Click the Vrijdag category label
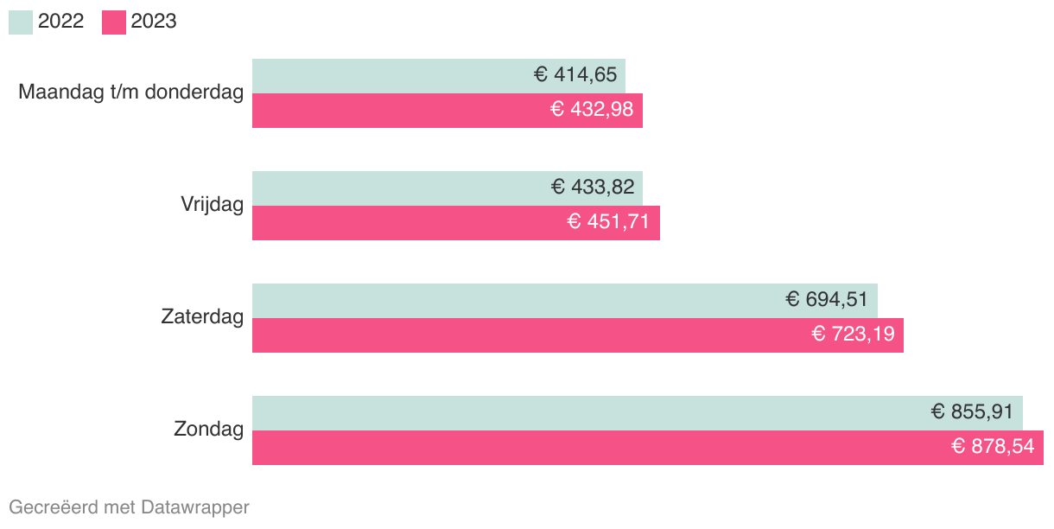 pos(212,205)
